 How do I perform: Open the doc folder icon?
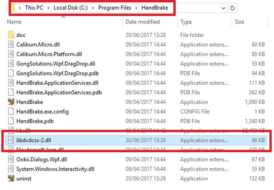(x=11, y=35)
